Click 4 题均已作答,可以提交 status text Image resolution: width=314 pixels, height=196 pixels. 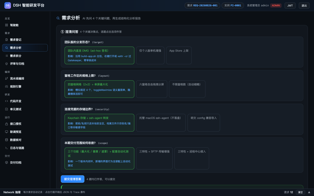tap(101, 179)
